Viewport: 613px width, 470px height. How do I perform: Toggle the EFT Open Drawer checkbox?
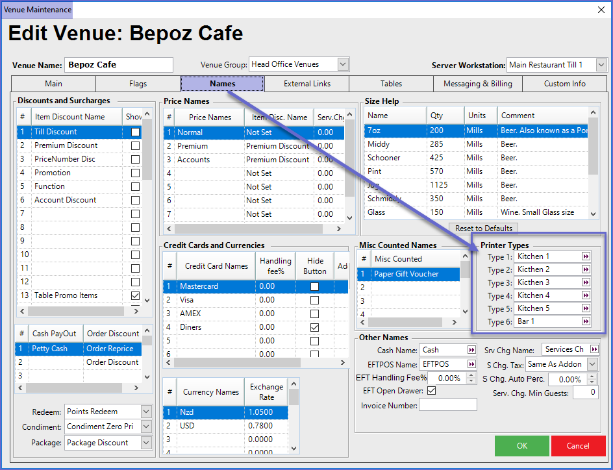click(432, 391)
